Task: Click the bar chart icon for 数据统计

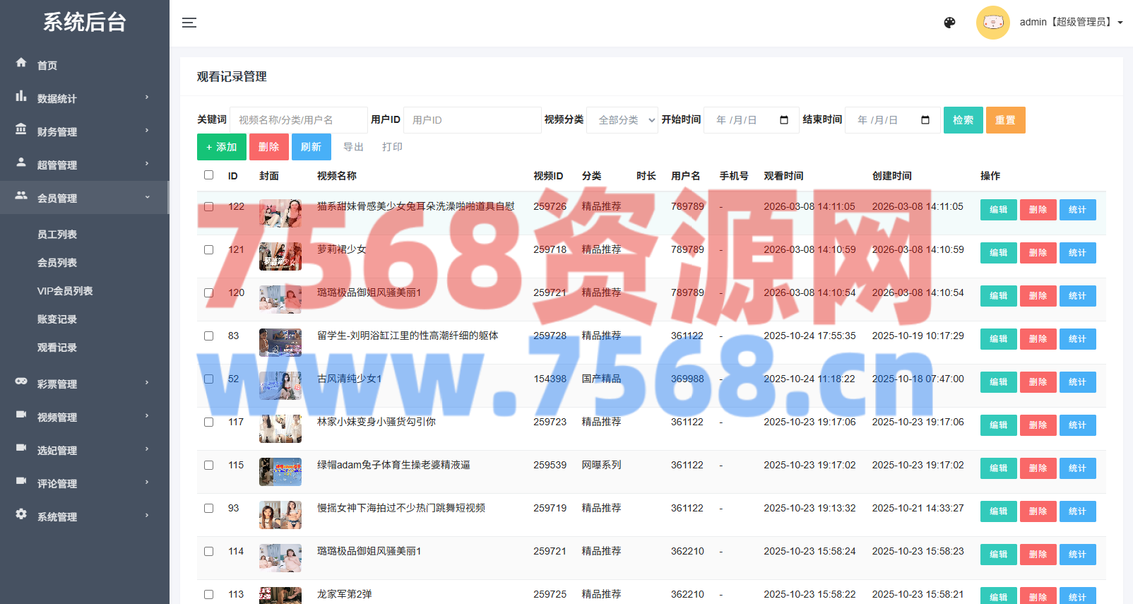Action: pyautogui.click(x=21, y=96)
